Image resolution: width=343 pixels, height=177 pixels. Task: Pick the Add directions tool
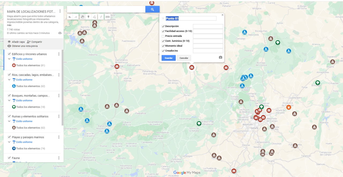point(101,17)
